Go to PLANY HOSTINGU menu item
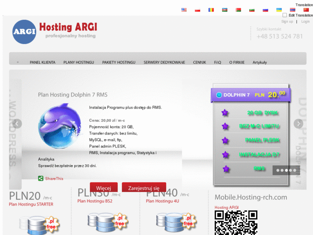The image size is (313, 235). [x=79, y=63]
